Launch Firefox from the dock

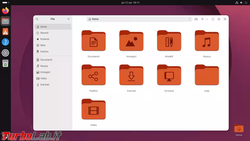point(5,11)
